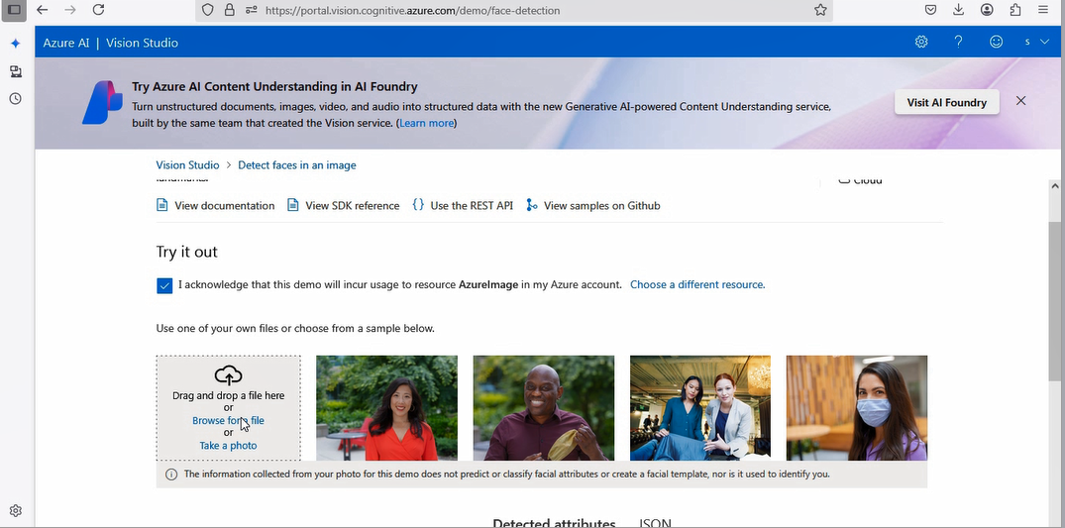The width and height of the screenshot is (1065, 528).
Task: Open Use the REST API link
Action: [x=463, y=205]
